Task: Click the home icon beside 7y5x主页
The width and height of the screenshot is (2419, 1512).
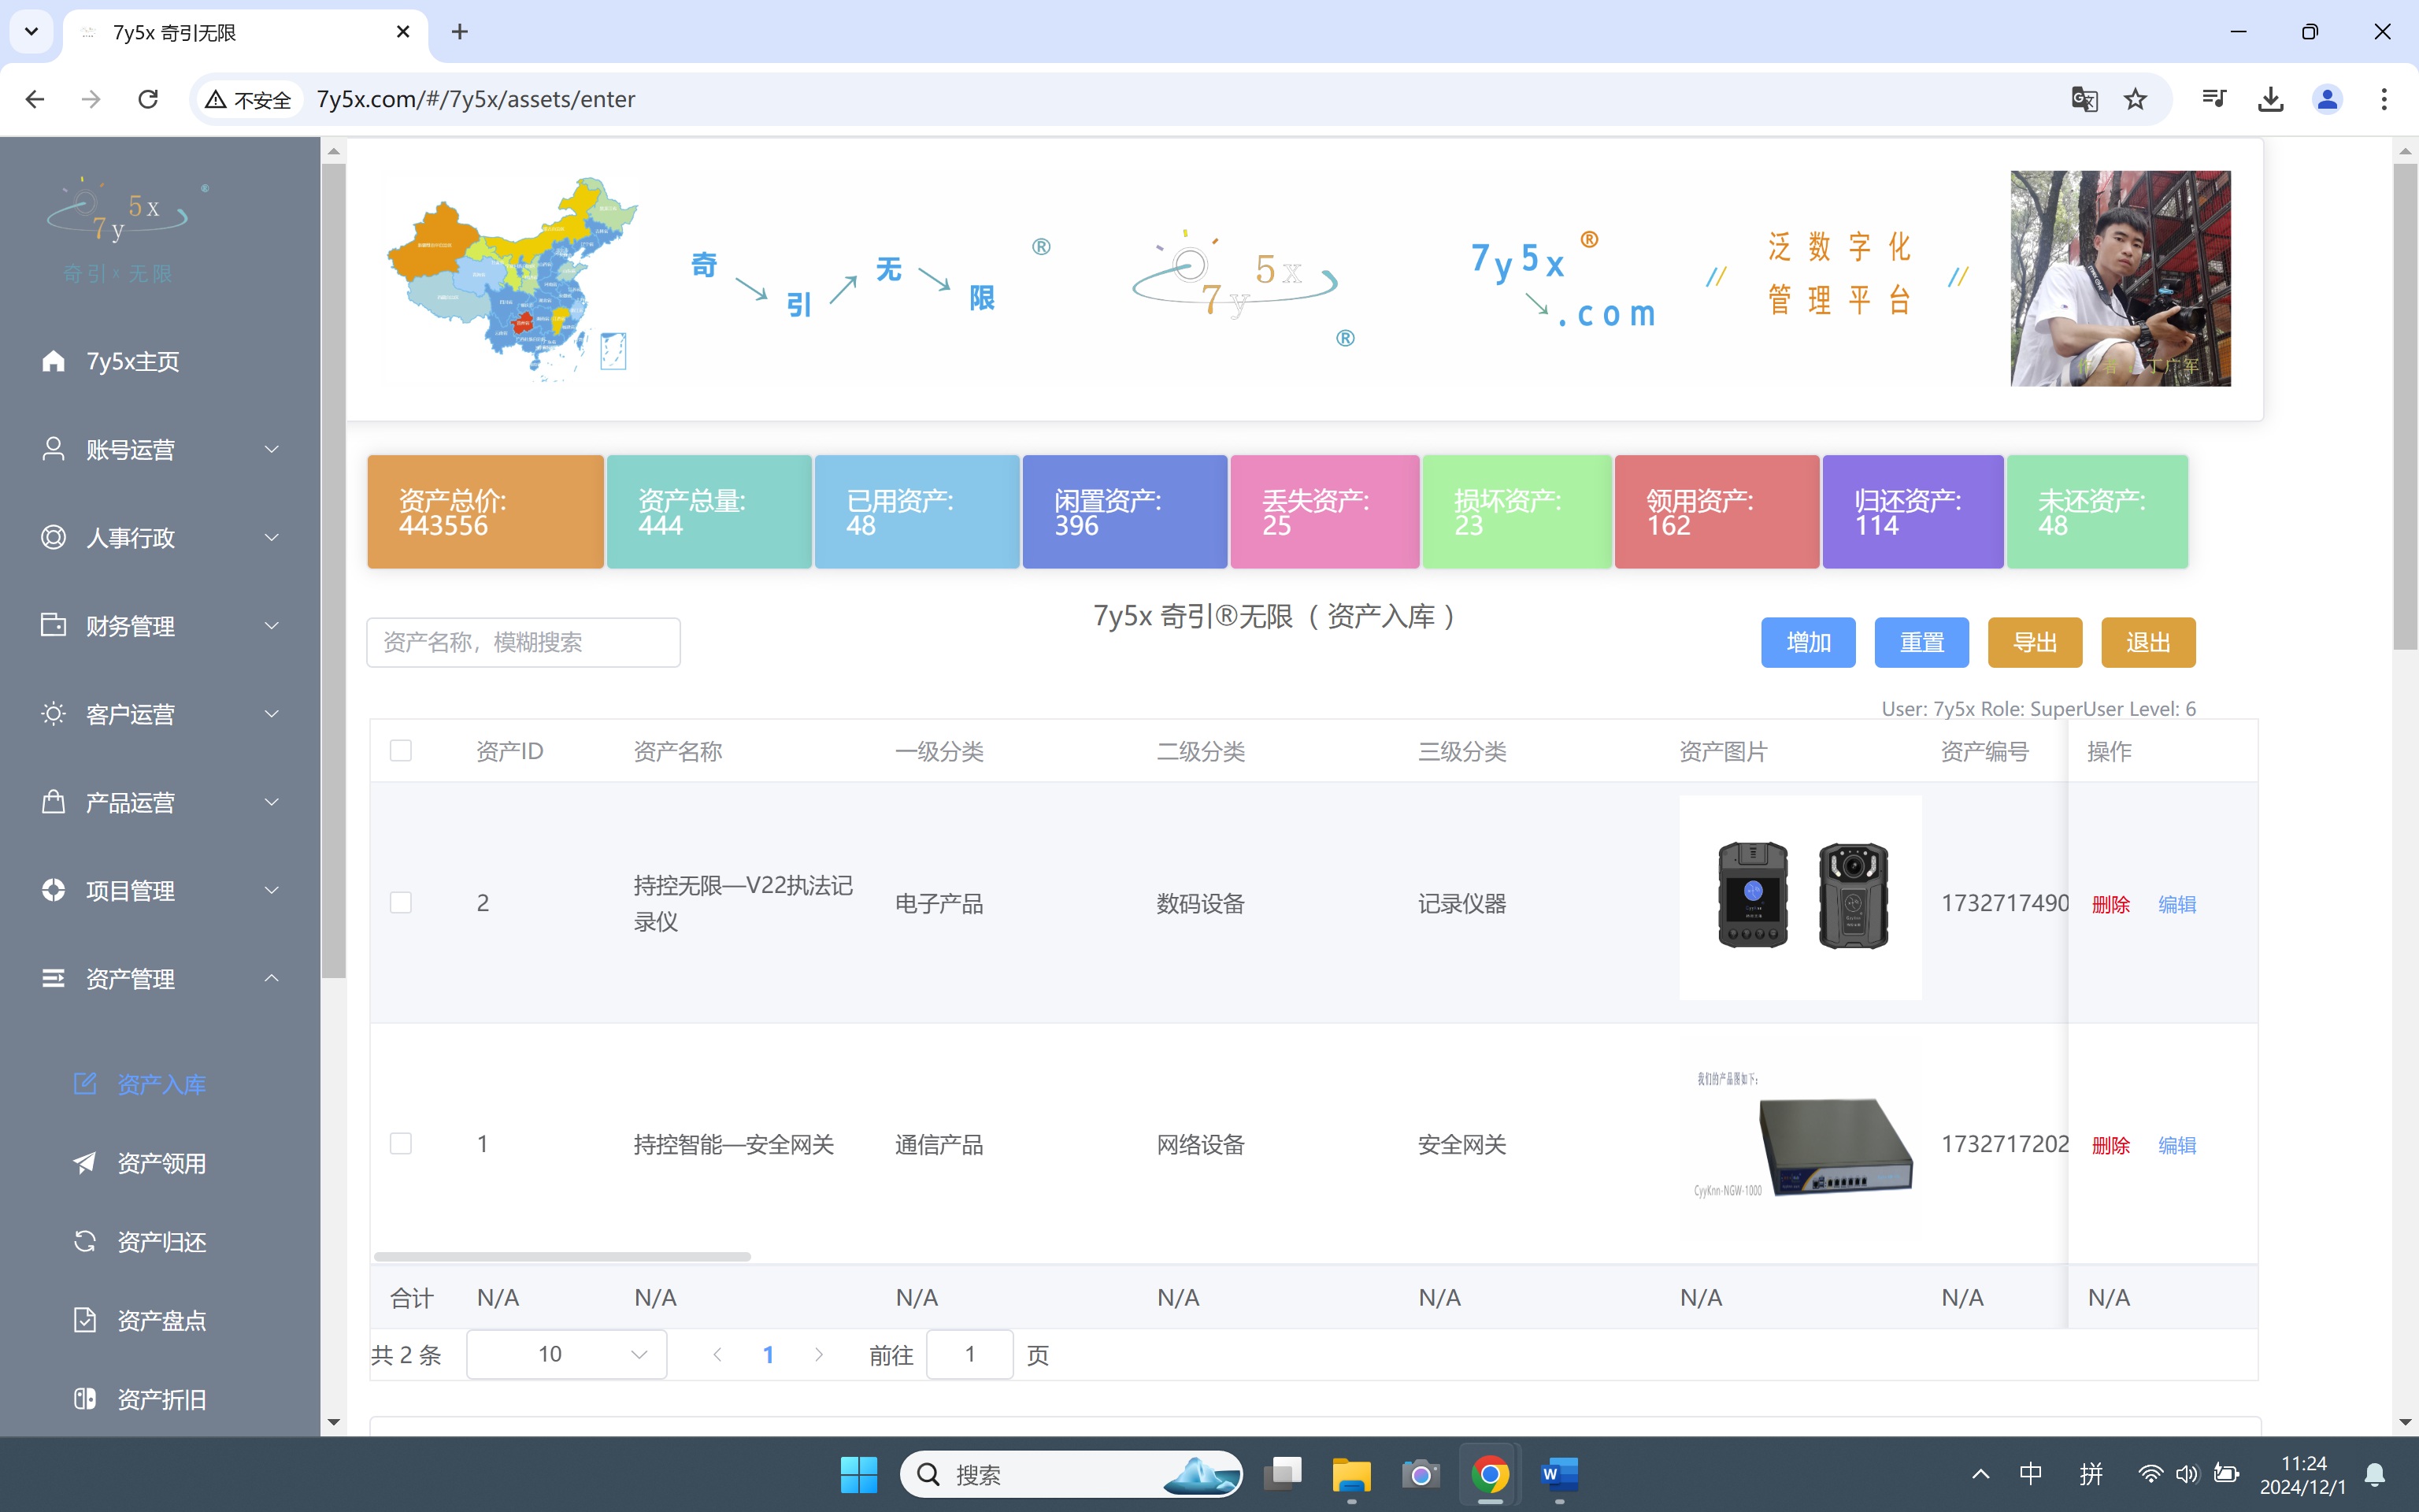Action: [x=54, y=361]
